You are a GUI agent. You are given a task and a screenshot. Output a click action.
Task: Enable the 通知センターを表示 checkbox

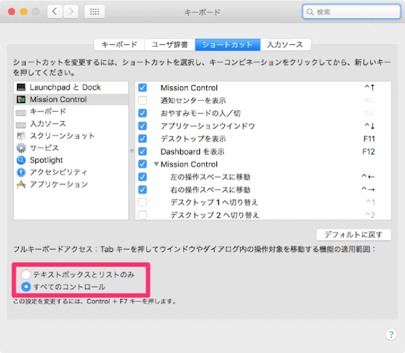coord(142,101)
